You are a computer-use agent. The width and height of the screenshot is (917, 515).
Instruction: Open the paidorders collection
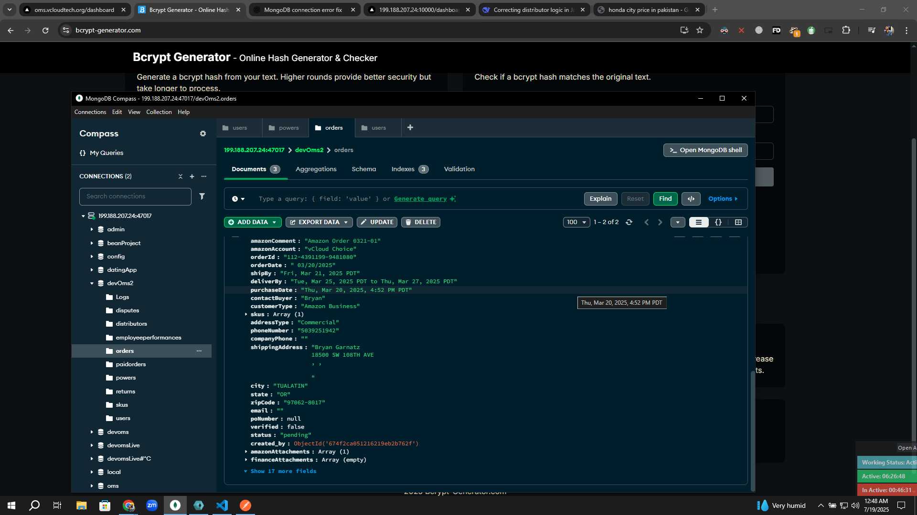131,364
